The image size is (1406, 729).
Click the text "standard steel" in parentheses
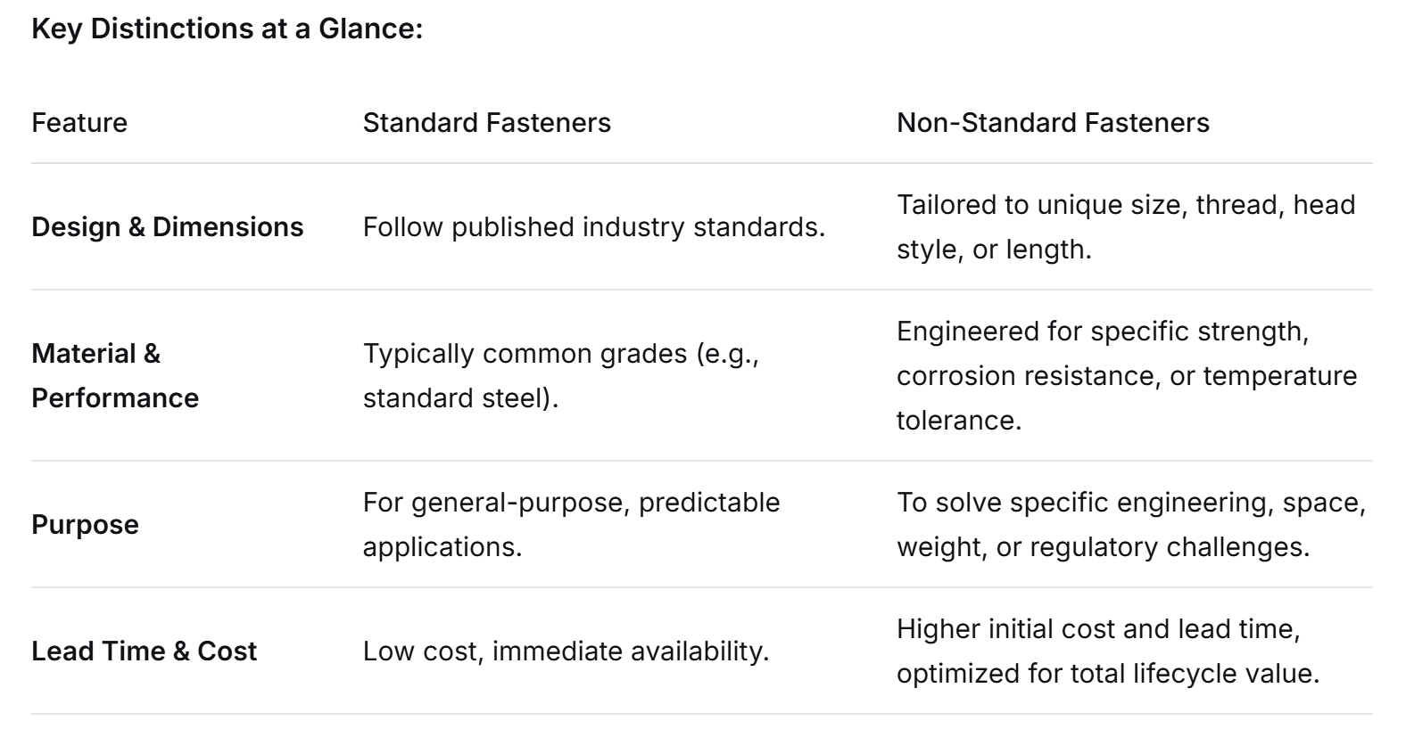pyautogui.click(x=455, y=398)
